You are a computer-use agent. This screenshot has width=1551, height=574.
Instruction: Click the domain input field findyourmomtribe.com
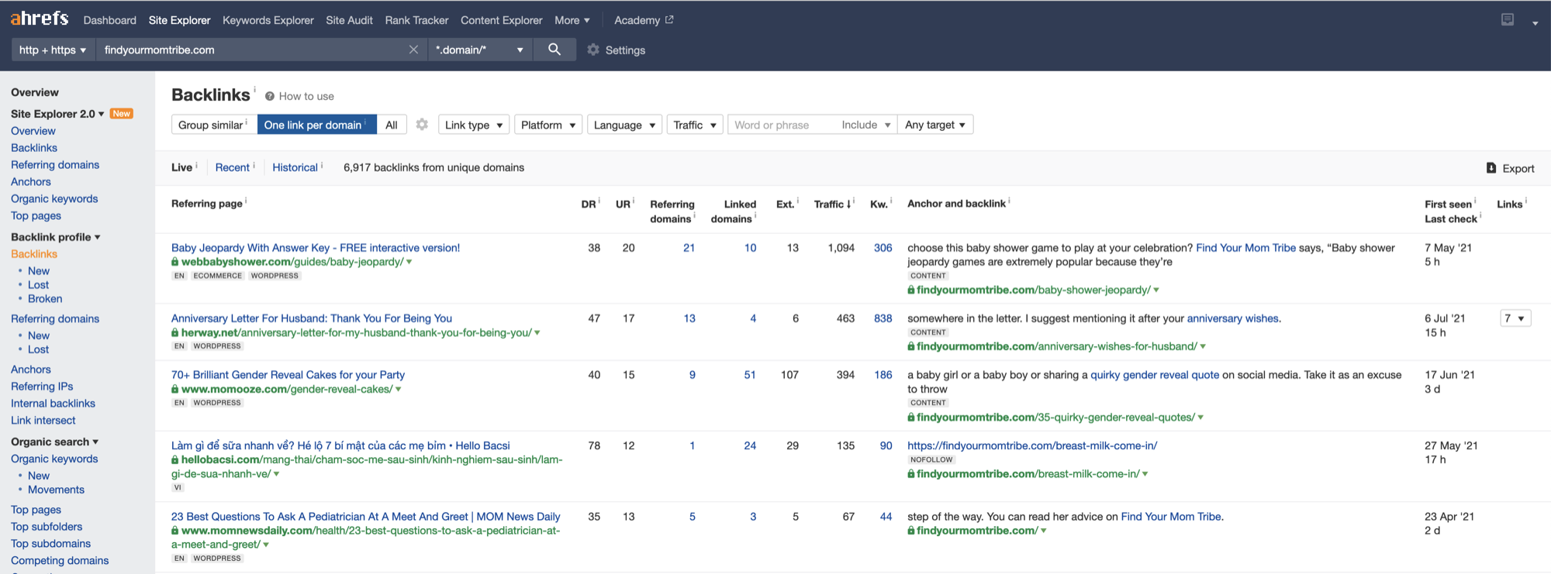[x=252, y=50]
